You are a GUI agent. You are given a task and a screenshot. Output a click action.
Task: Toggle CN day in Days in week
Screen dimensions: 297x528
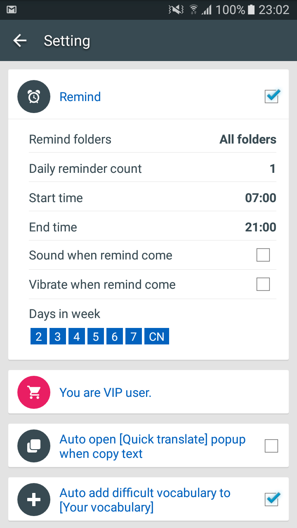[157, 337]
